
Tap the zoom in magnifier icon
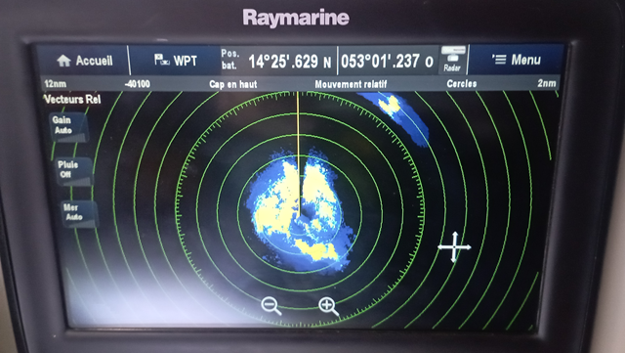point(328,307)
